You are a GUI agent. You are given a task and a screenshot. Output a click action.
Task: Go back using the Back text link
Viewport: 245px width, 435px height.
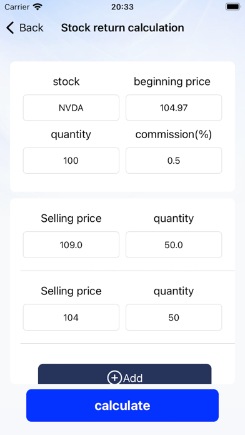31,28
